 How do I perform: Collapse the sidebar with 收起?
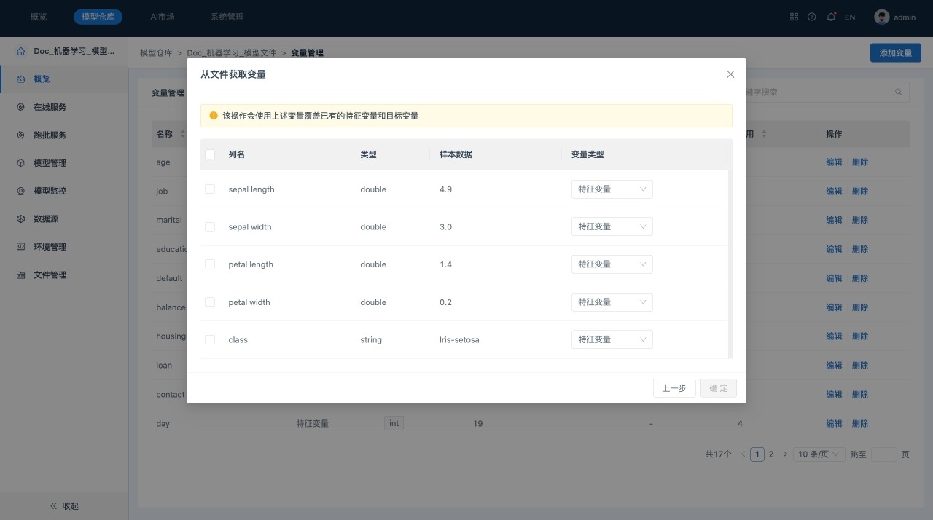(x=64, y=505)
